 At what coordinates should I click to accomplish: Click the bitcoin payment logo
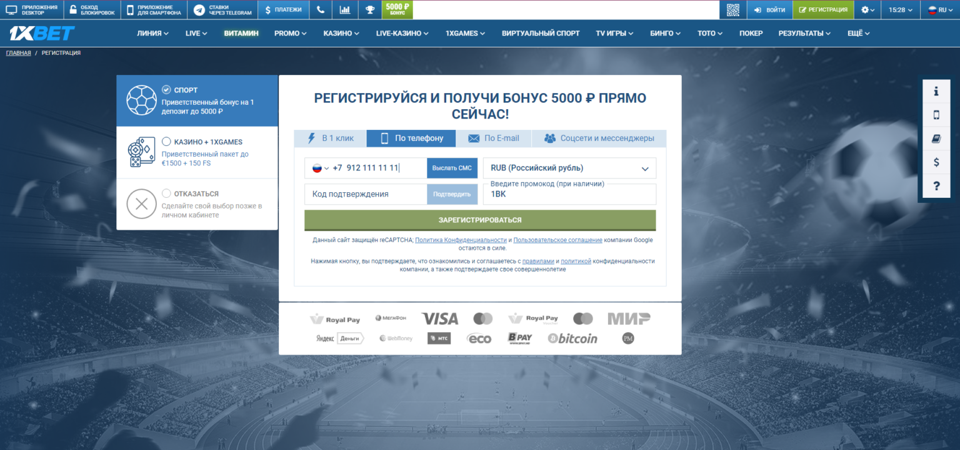[572, 338]
